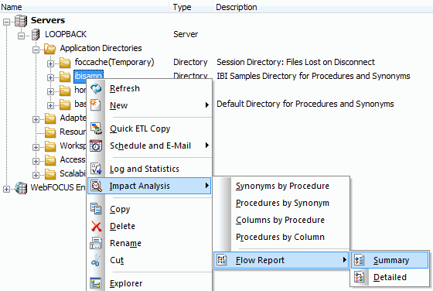The image size is (433, 291).
Task: Collapse the Servers root node
Action: click(x=6, y=22)
